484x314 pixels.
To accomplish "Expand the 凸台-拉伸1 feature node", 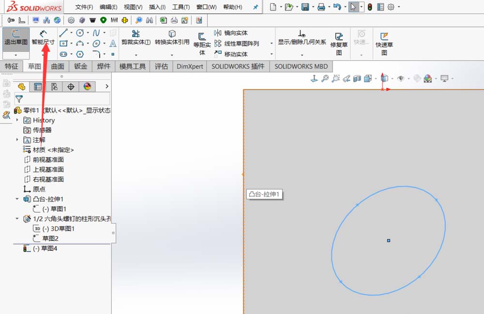I will pos(18,199).
